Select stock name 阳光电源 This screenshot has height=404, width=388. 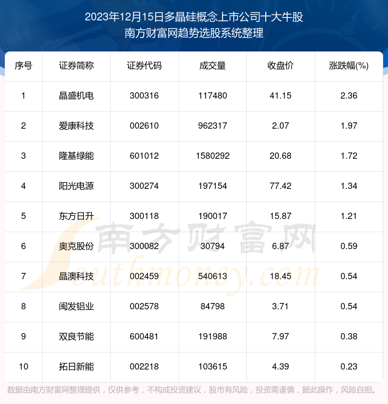[x=76, y=186]
